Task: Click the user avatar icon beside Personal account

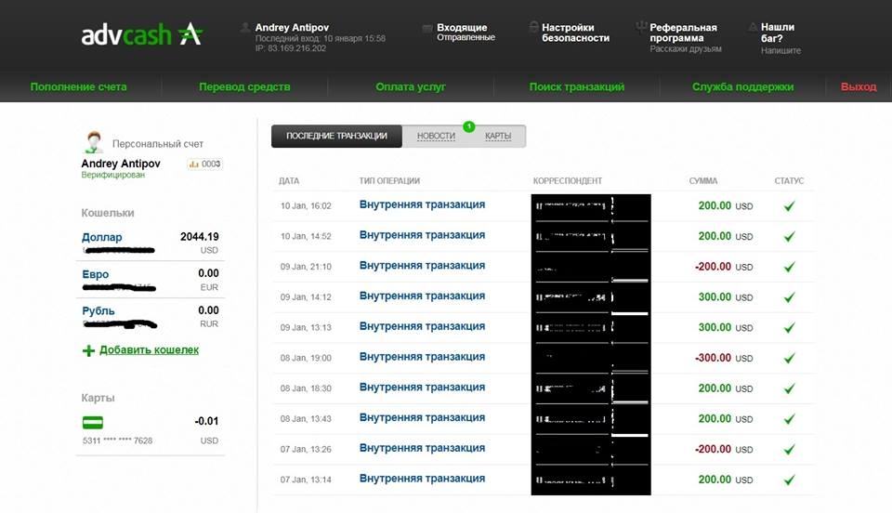Action: (x=94, y=143)
